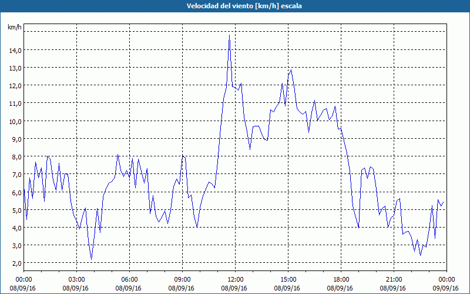Click the 06:00 time axis label
Screen dimensions: 470x294
pyautogui.click(x=129, y=280)
